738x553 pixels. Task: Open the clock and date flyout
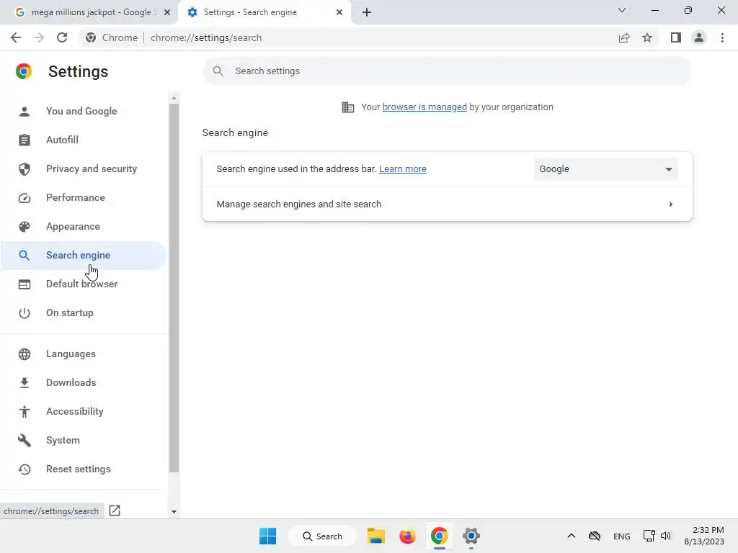(x=704, y=536)
